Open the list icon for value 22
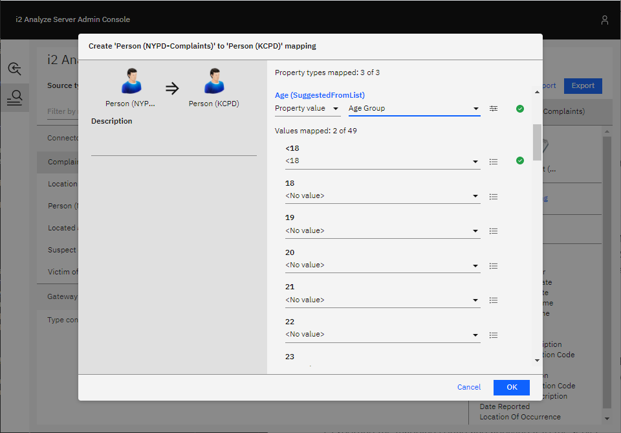 494,335
